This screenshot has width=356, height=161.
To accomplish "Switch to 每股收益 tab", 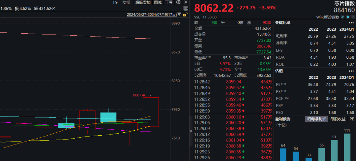I will pyautogui.click(x=338, y=119).
